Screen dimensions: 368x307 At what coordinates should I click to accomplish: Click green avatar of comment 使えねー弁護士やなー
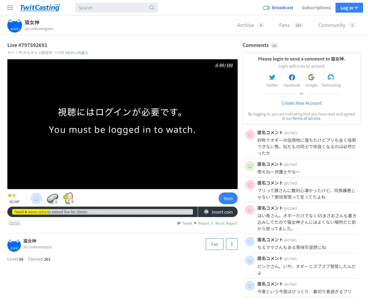tap(250, 166)
